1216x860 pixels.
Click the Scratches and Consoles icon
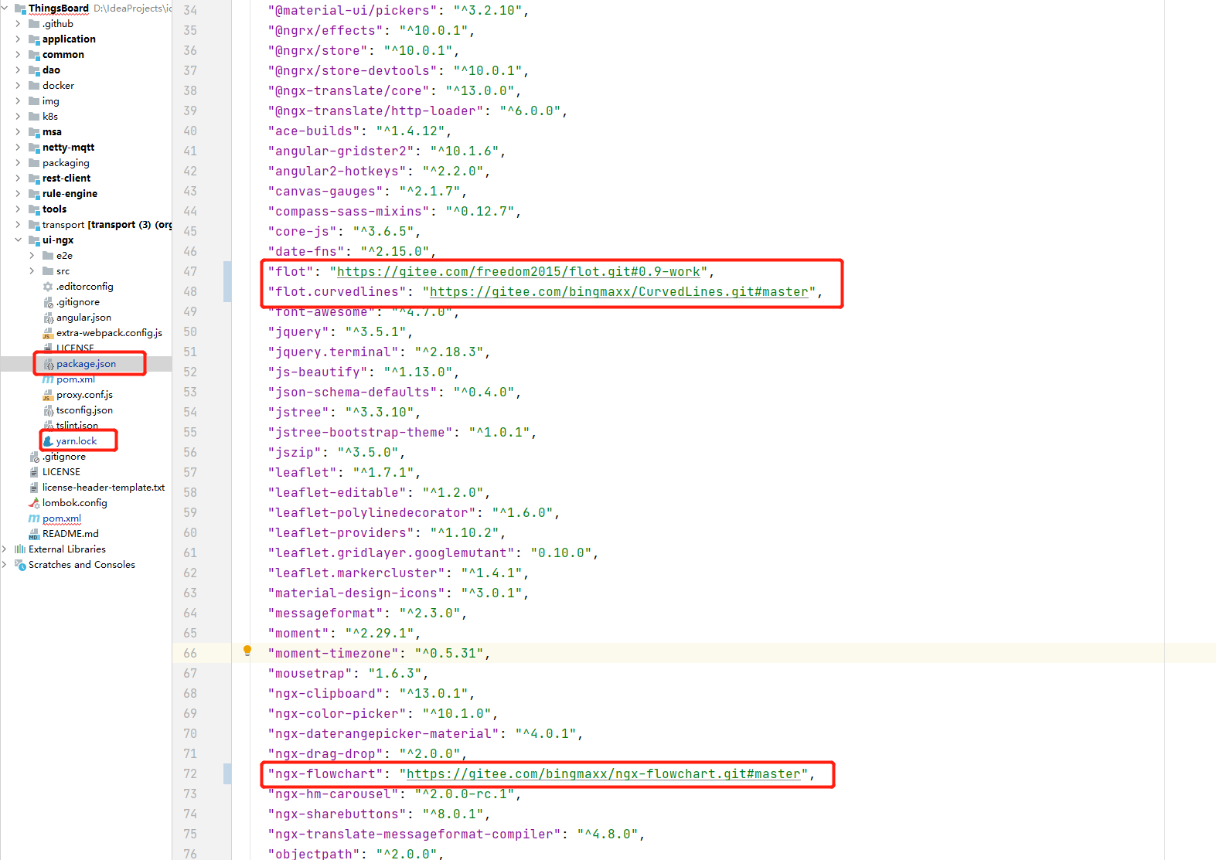20,565
